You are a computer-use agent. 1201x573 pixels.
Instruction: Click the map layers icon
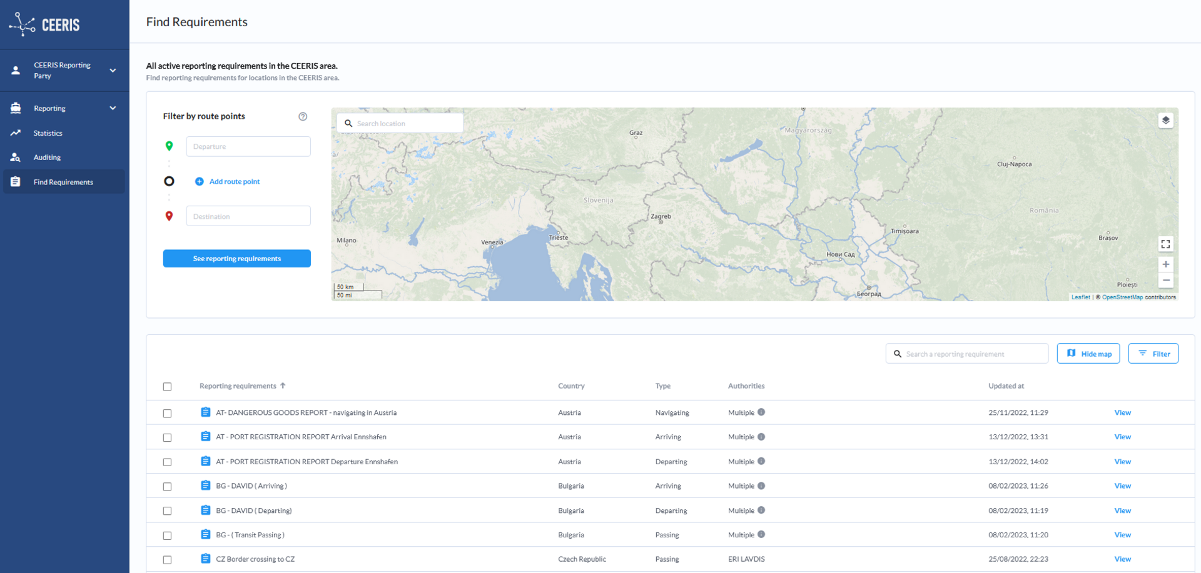pyautogui.click(x=1165, y=121)
